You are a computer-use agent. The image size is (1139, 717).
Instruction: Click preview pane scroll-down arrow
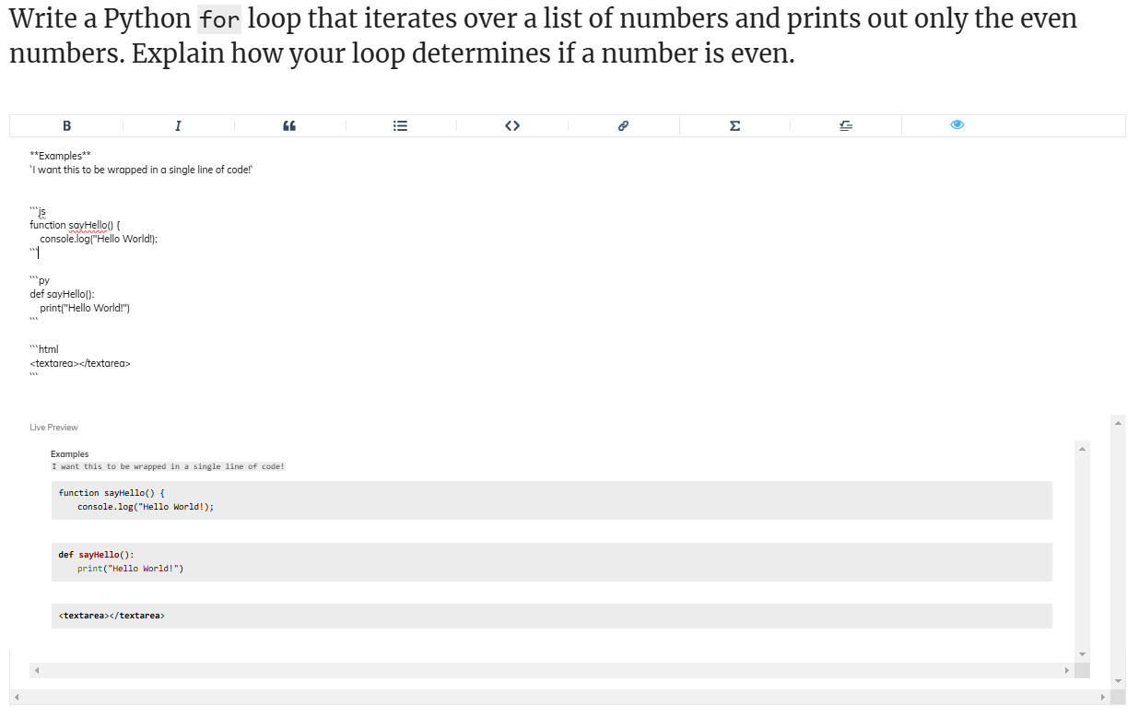[1082, 655]
